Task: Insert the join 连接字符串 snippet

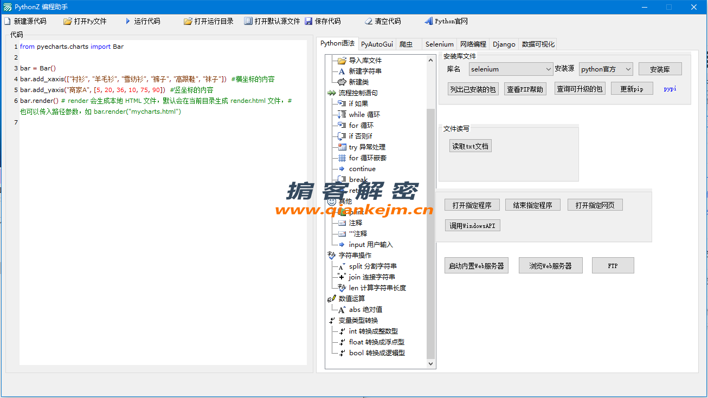Action: click(372, 277)
